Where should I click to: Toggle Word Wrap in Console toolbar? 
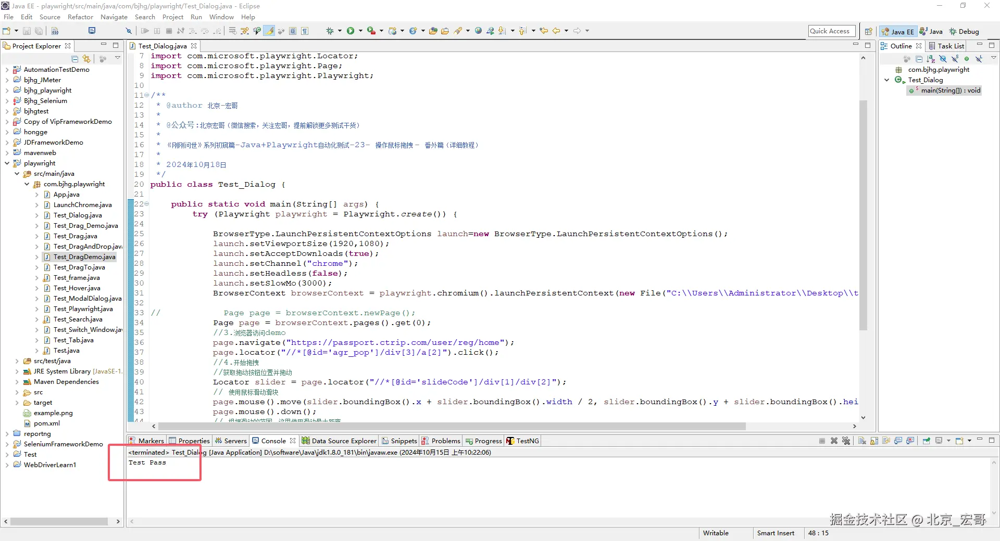[886, 441]
